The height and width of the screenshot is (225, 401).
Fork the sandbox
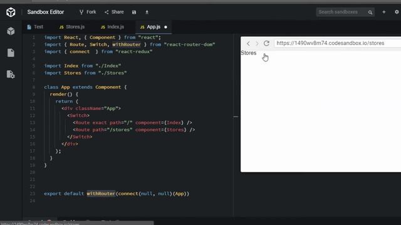(88, 12)
